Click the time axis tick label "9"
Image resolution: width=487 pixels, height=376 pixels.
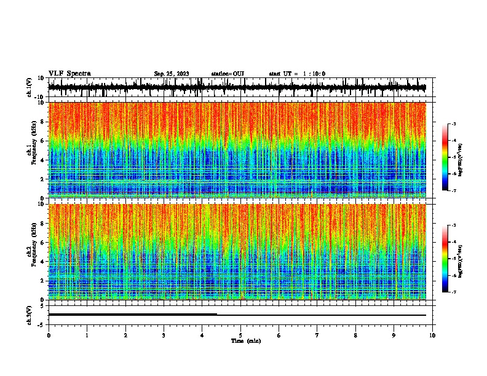[x=394, y=335]
